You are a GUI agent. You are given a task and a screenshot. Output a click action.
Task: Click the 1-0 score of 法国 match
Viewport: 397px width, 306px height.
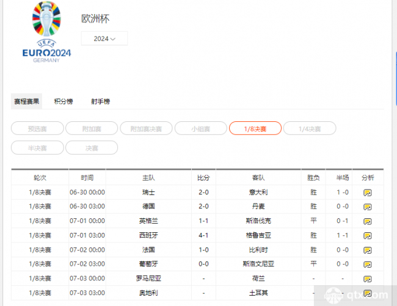pos(203,250)
